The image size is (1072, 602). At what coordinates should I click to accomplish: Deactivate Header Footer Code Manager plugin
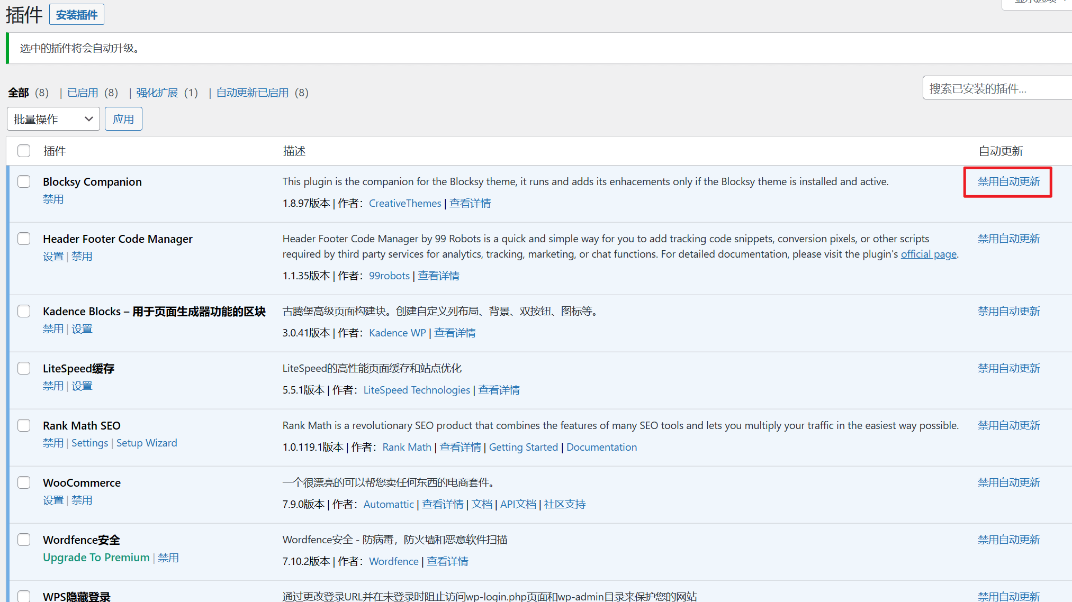[x=82, y=256]
